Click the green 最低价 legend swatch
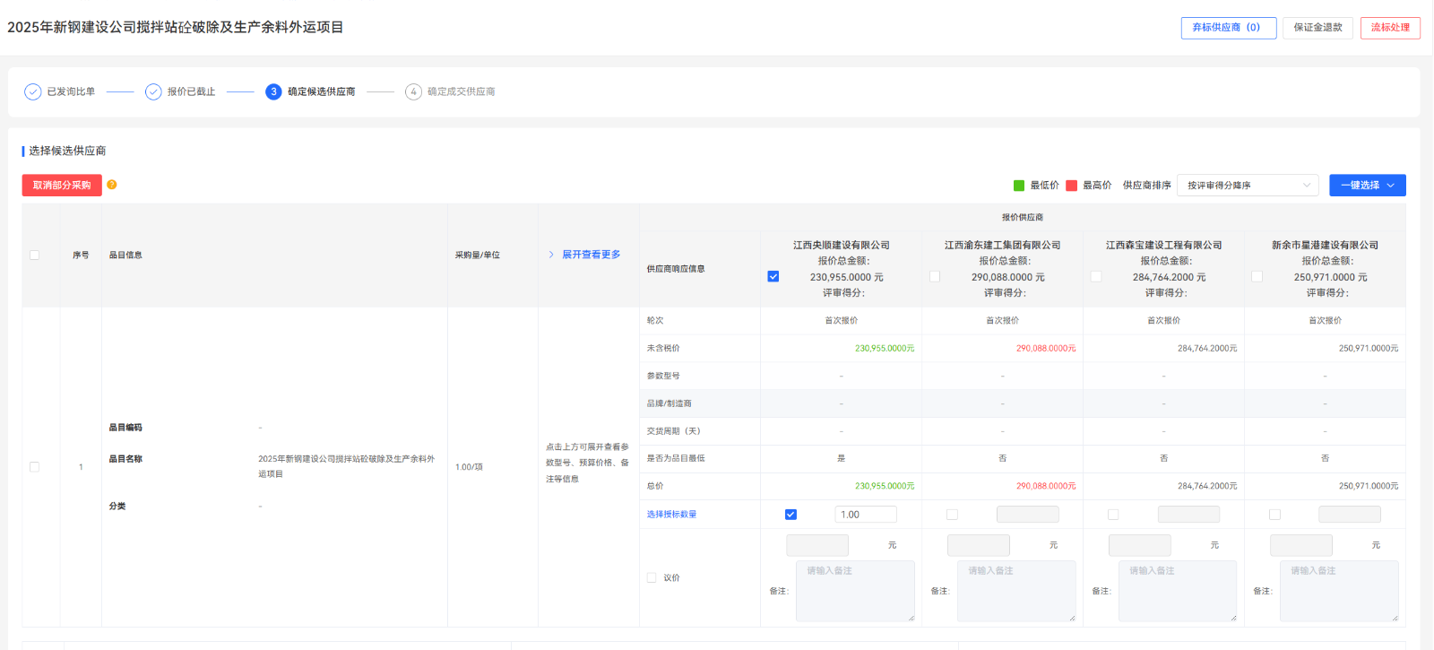Image resolution: width=1434 pixels, height=650 pixels. pos(1019,186)
